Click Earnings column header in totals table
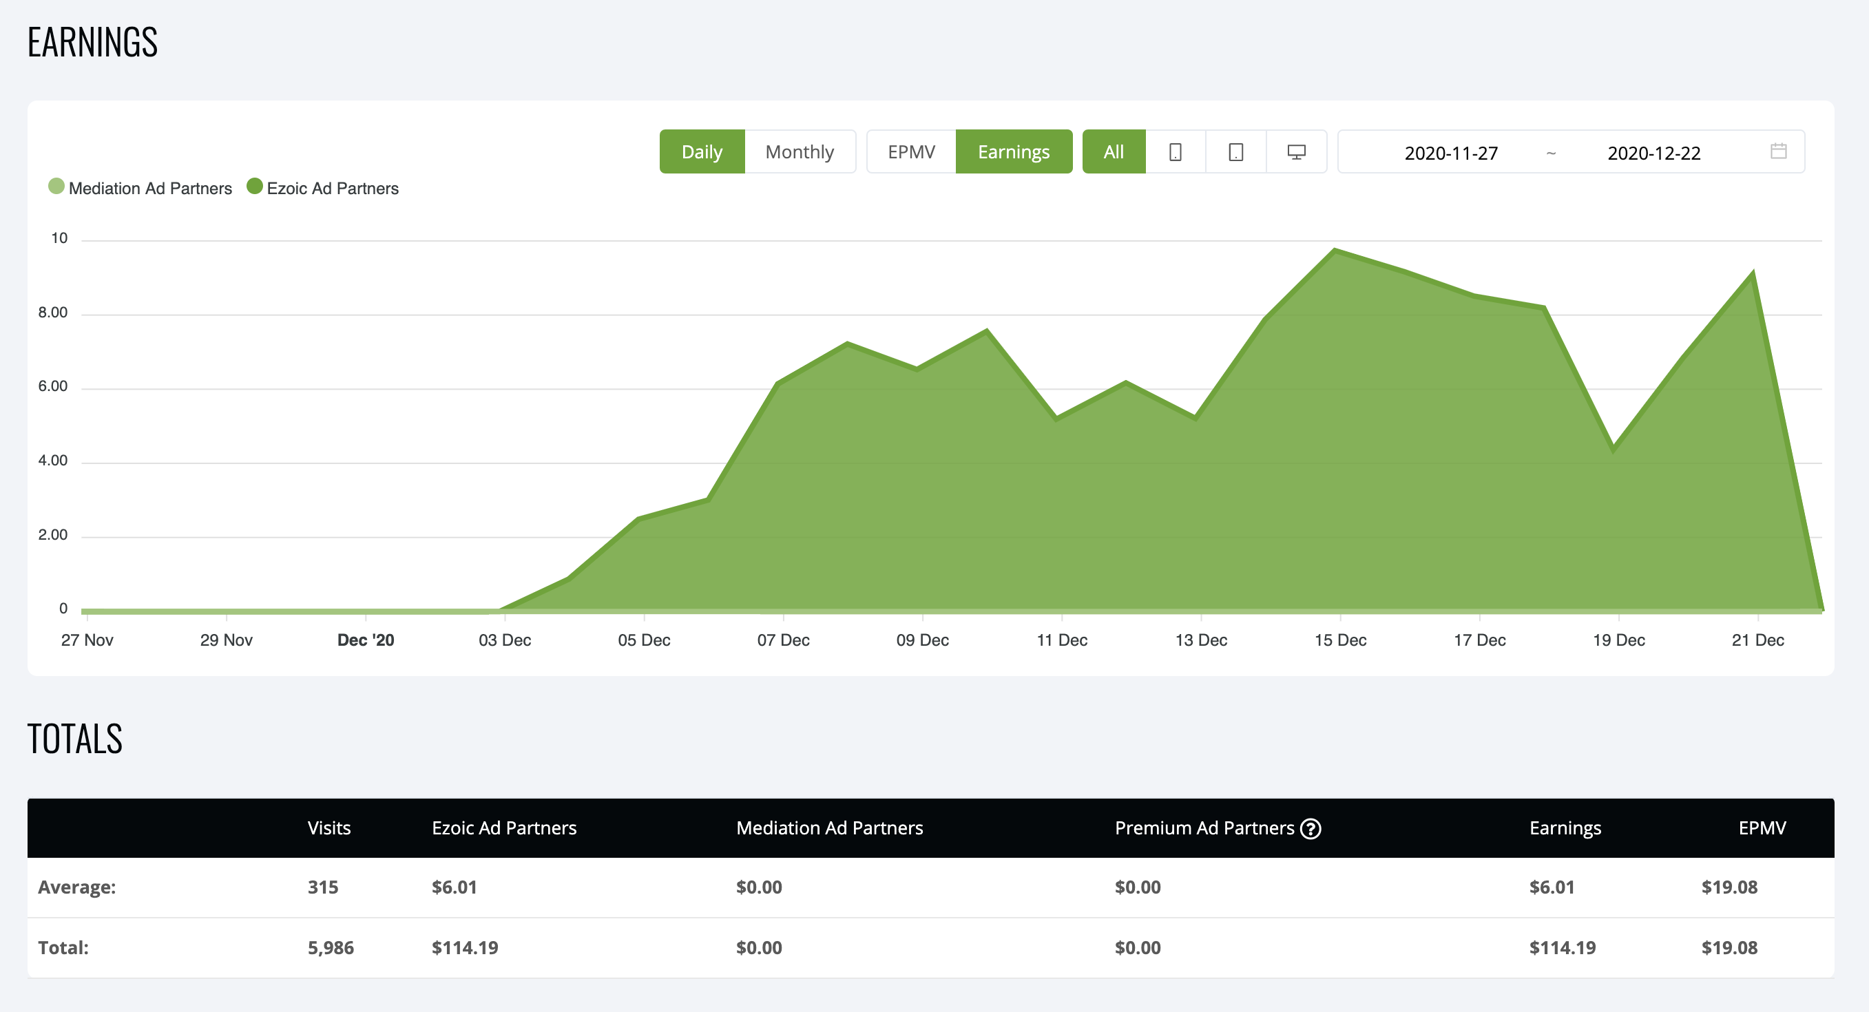The image size is (1869, 1012). pos(1565,827)
